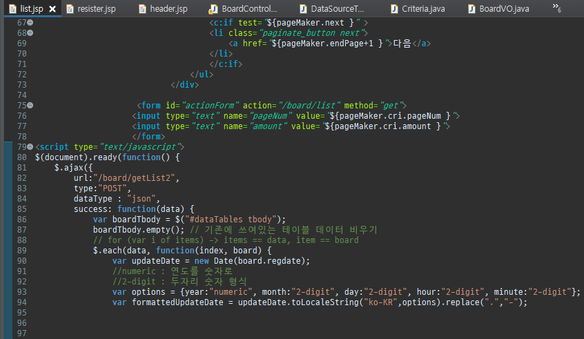Click line number 80 in the gutter
Screen dimensions: 584x339
pos(22,157)
